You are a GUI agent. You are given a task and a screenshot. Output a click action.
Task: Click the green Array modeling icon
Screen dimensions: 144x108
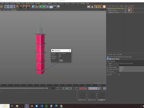tap(44, 7)
